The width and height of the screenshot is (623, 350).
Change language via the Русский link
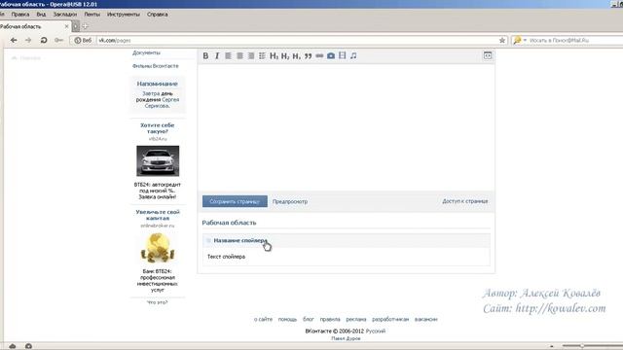[376, 331]
